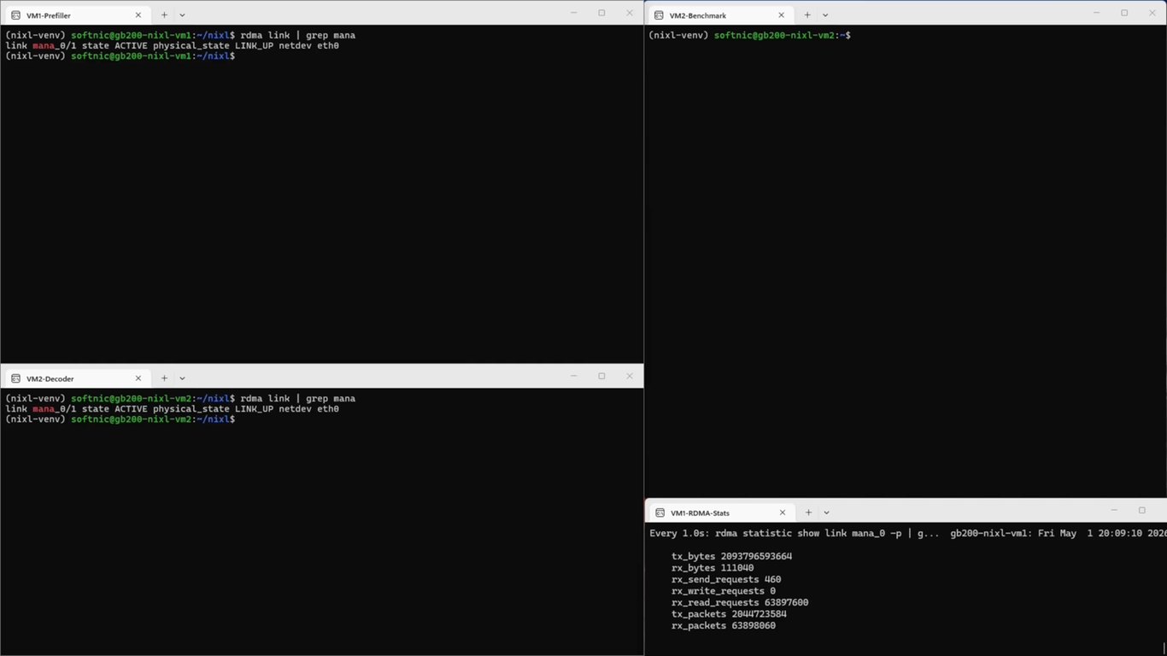Open new tab in VM1-RDMA-Stats window
Image resolution: width=1167 pixels, height=656 pixels.
pos(808,512)
